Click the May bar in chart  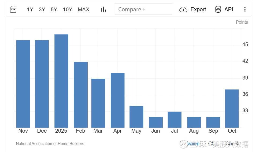pyautogui.click(x=136, y=117)
